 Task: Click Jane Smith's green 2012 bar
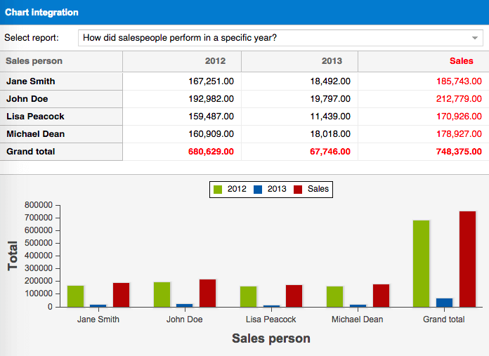pyautogui.click(x=75, y=296)
